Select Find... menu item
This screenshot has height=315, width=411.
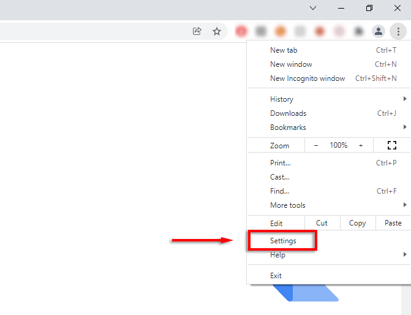tap(329, 191)
